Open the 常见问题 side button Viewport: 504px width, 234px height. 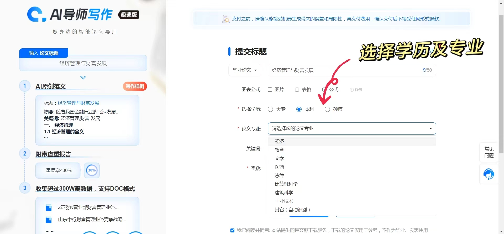(489, 152)
